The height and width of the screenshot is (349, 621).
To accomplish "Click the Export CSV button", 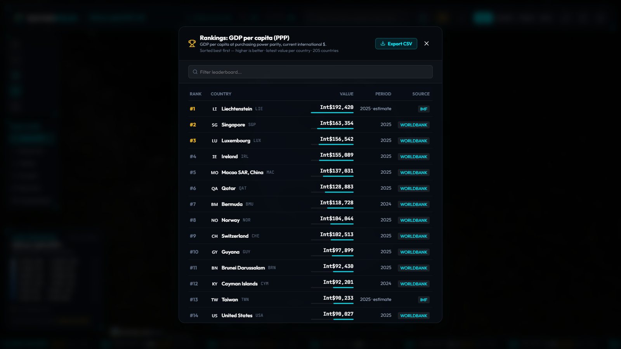I will coord(396,44).
